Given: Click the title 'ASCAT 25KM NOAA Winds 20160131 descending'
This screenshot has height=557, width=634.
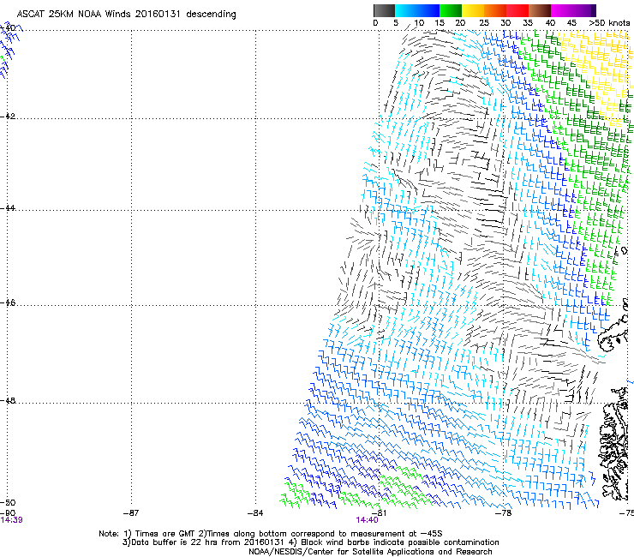Looking at the screenshot, I should pos(126,14).
